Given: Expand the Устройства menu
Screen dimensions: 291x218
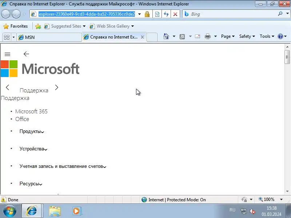Looking at the screenshot, I should [33, 149].
